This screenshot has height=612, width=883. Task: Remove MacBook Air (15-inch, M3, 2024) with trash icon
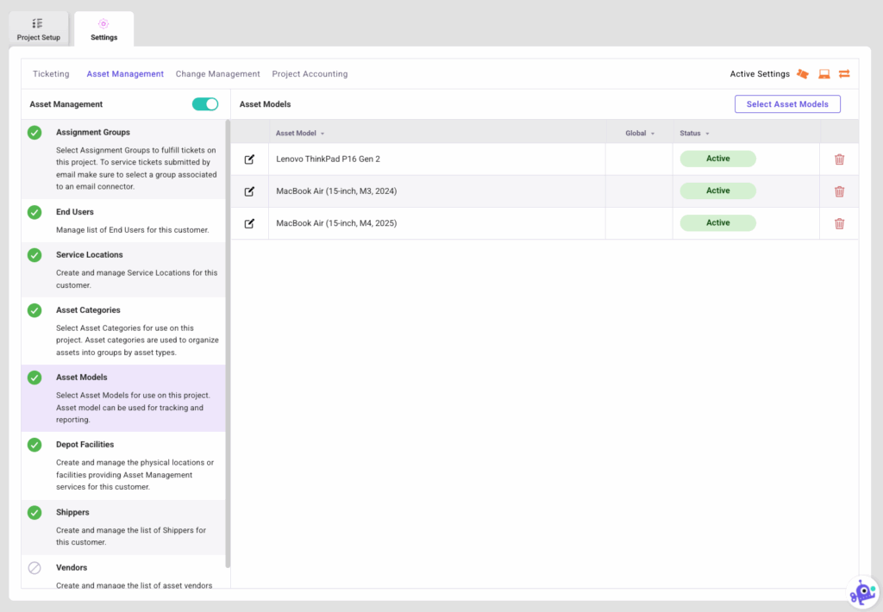coord(839,190)
